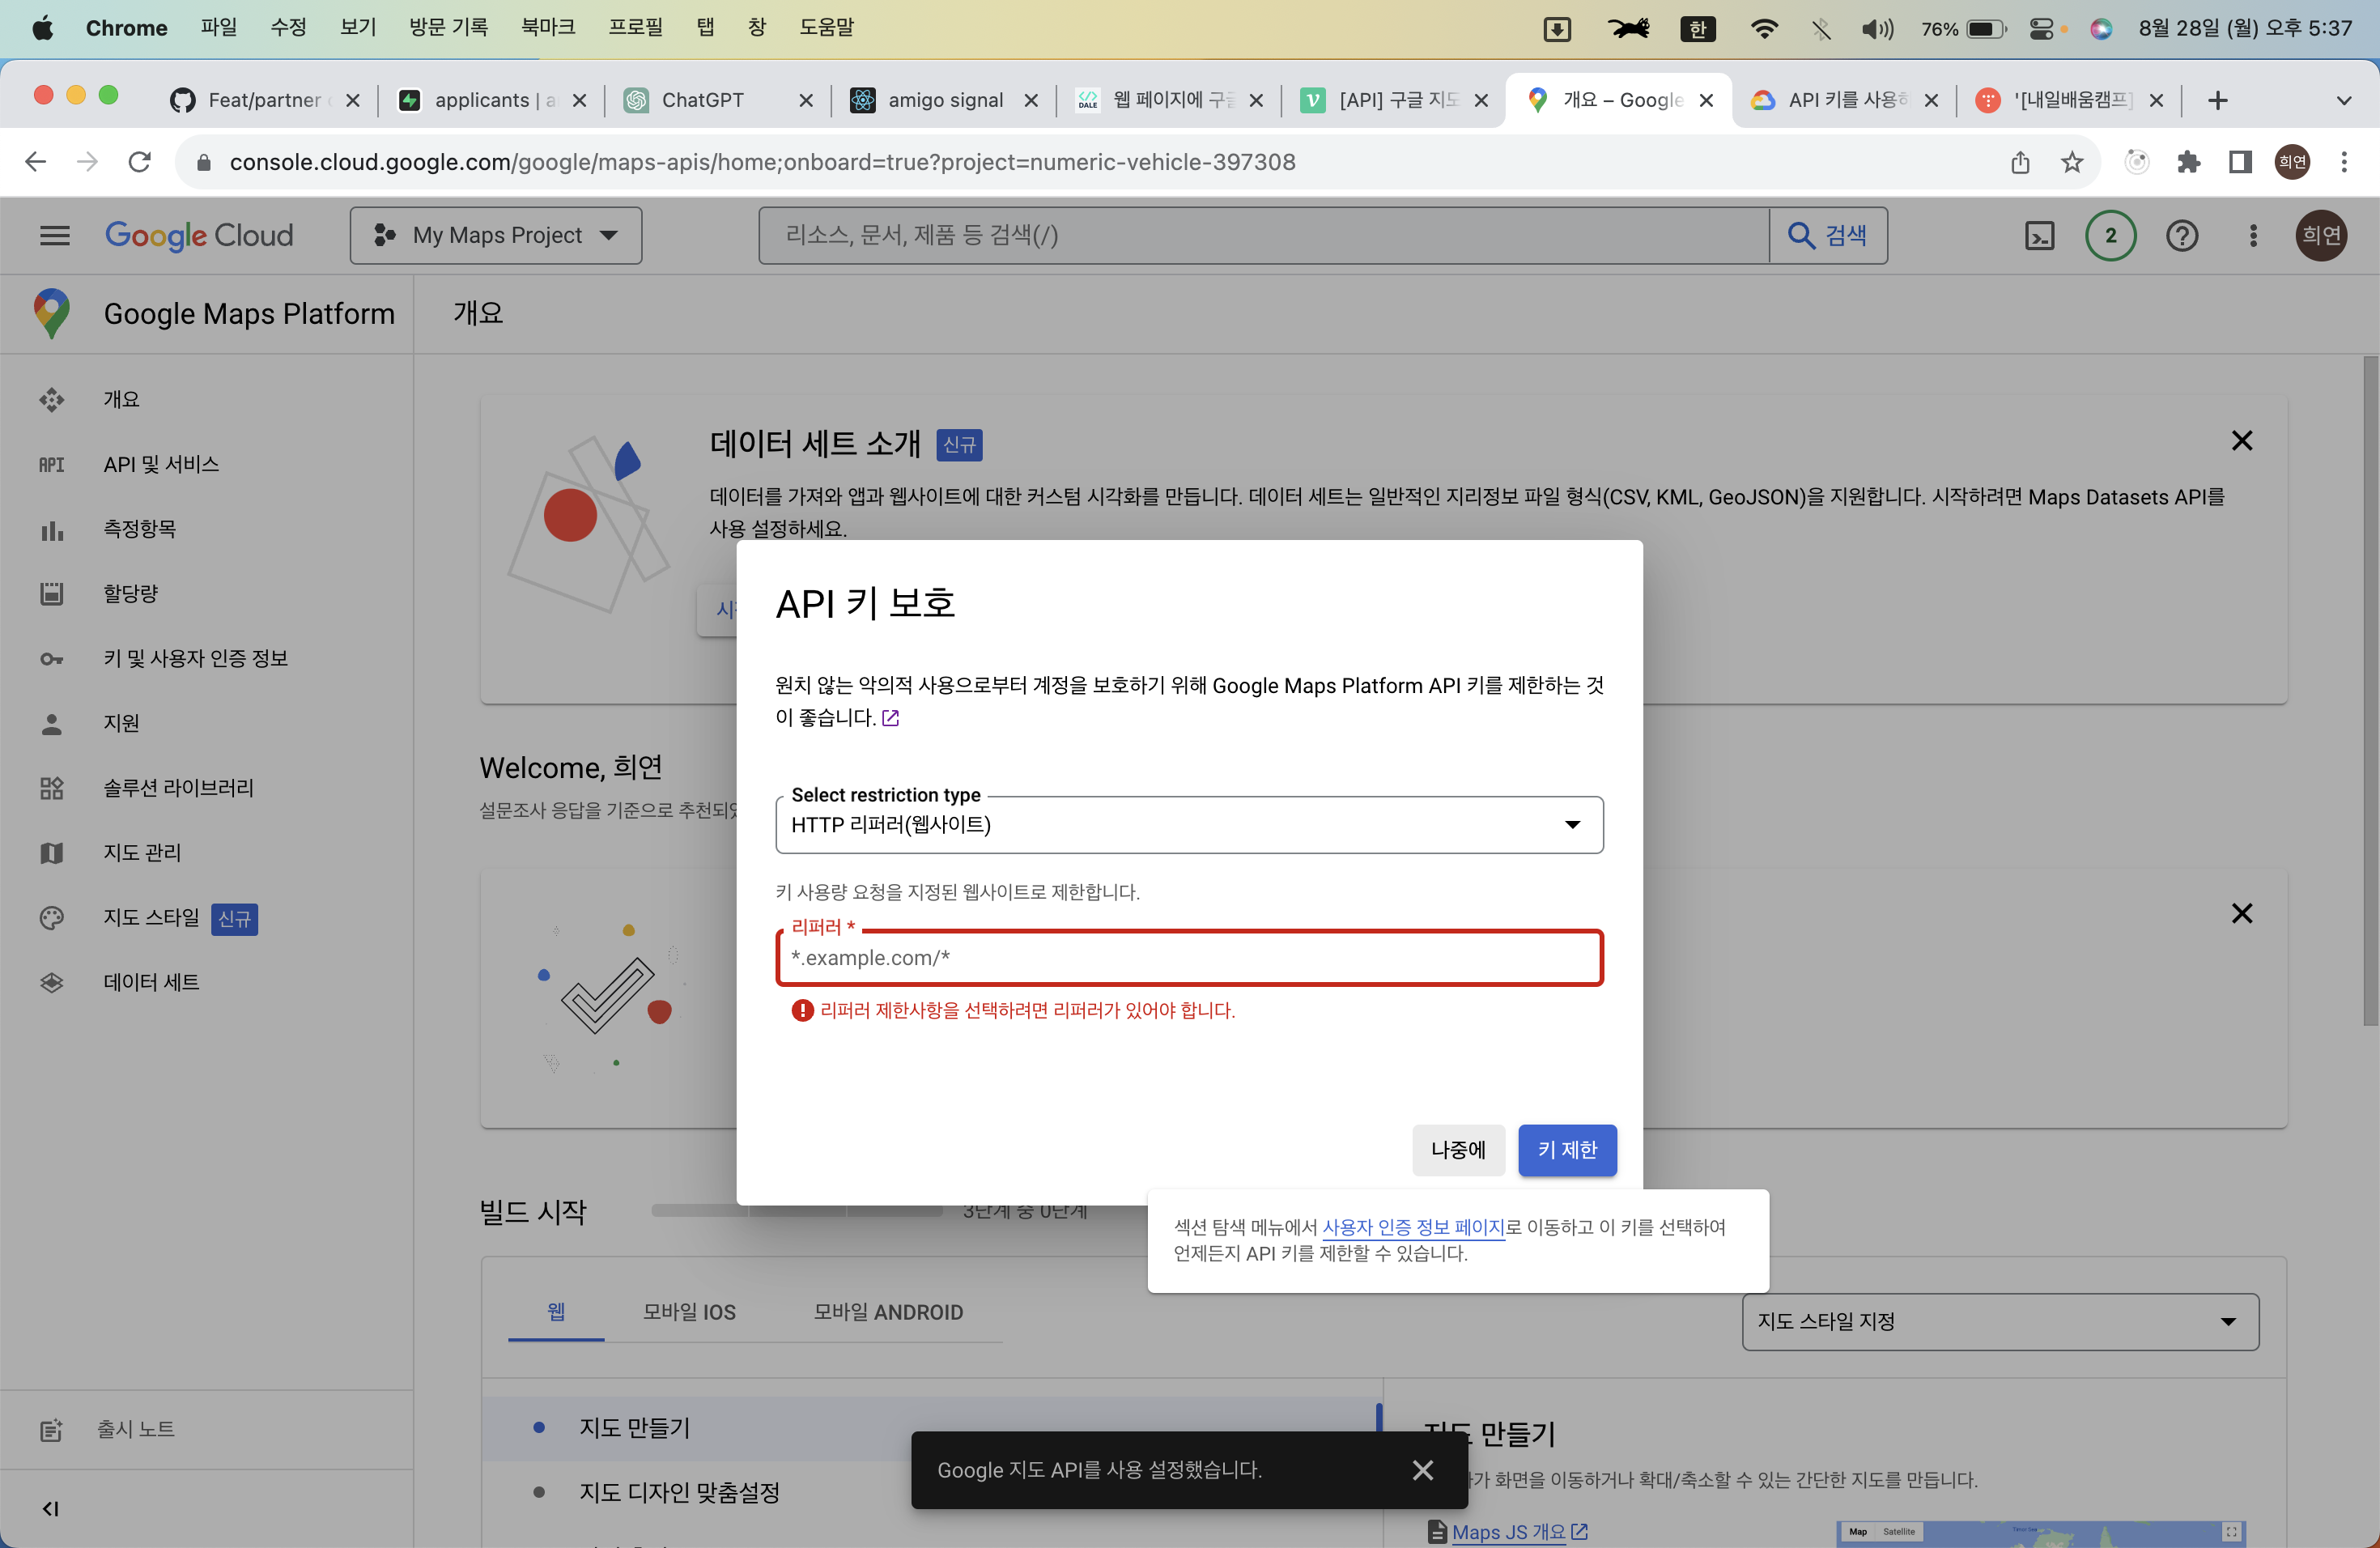
Task: Click 나중에 to skip key restriction
Action: pos(1458,1150)
